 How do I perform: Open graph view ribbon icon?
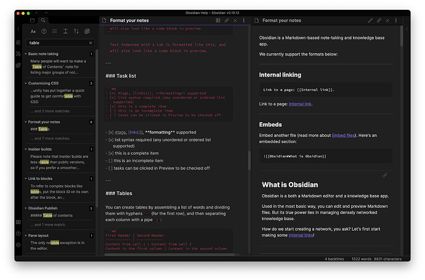(x=18, y=54)
